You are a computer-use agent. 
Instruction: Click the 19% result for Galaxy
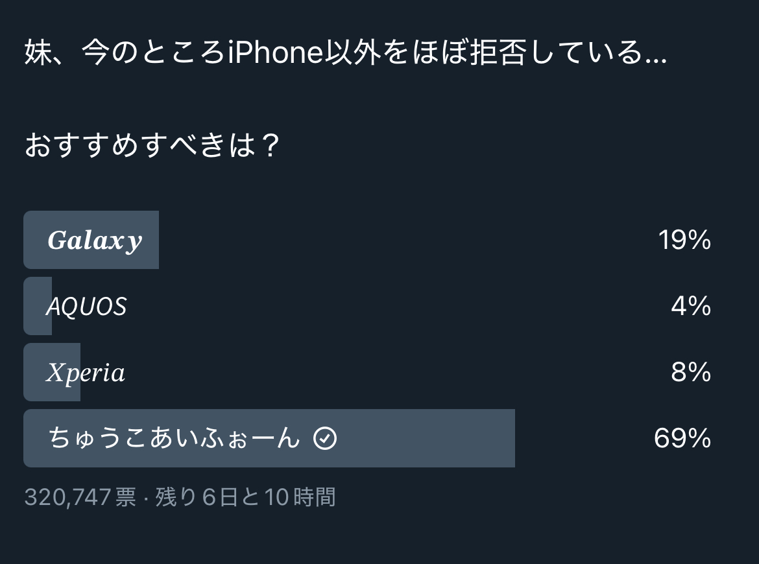click(x=684, y=240)
